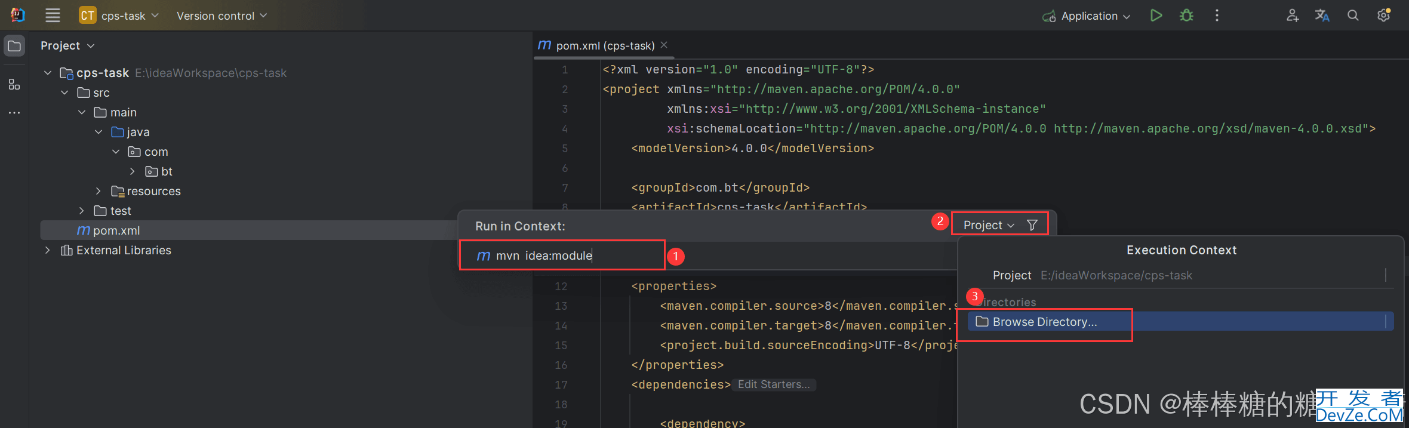
Task: Open the Project context dropdown in Run in Context
Action: [989, 225]
